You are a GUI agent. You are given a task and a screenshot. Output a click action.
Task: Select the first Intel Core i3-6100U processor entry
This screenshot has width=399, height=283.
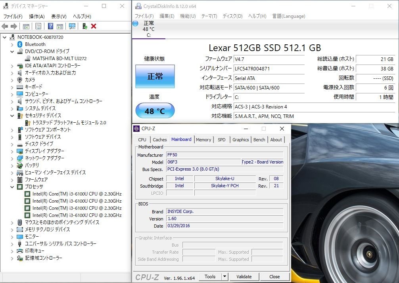77,194
